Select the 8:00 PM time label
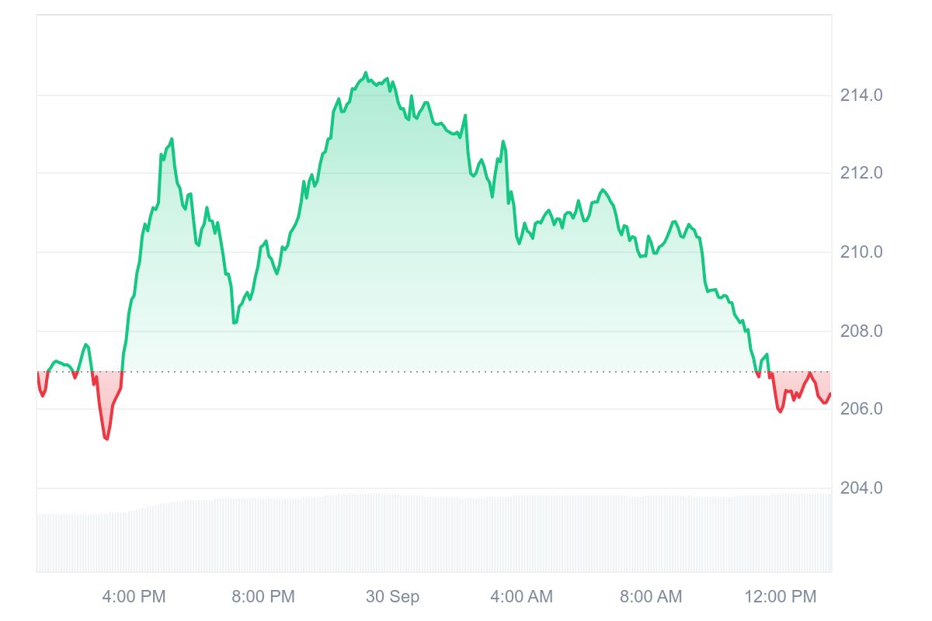The width and height of the screenshot is (932, 621). click(x=263, y=596)
